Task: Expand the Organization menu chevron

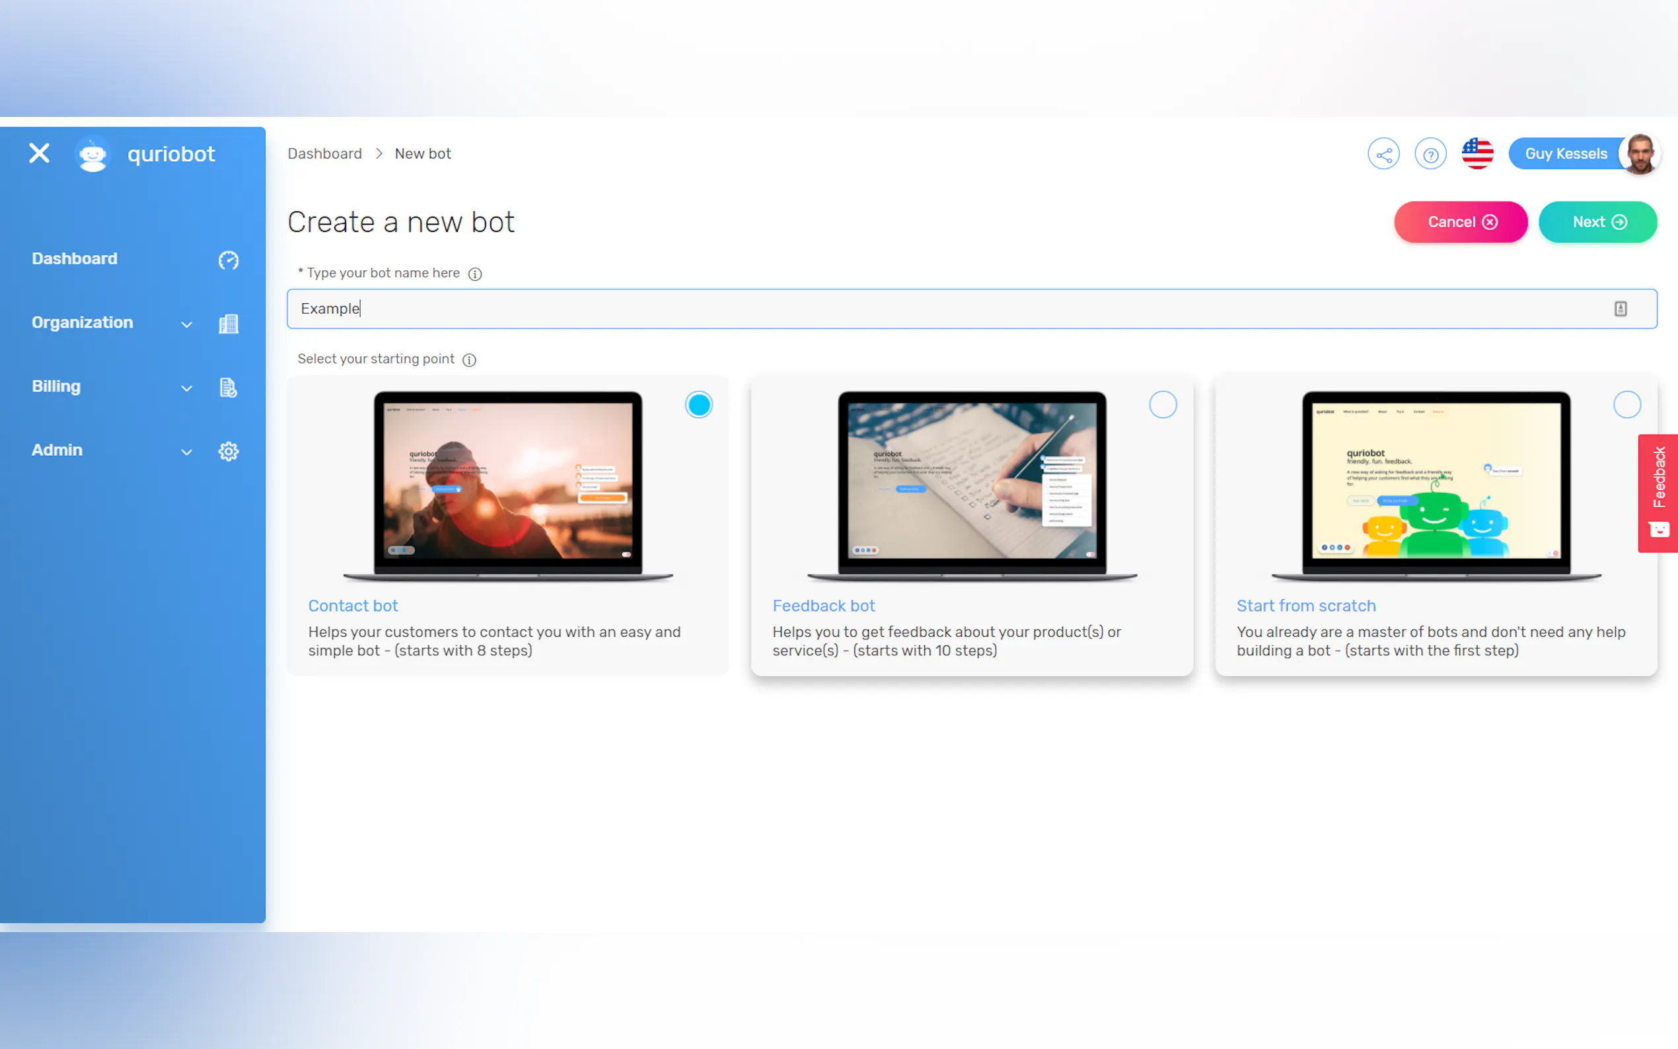Action: pos(186,325)
